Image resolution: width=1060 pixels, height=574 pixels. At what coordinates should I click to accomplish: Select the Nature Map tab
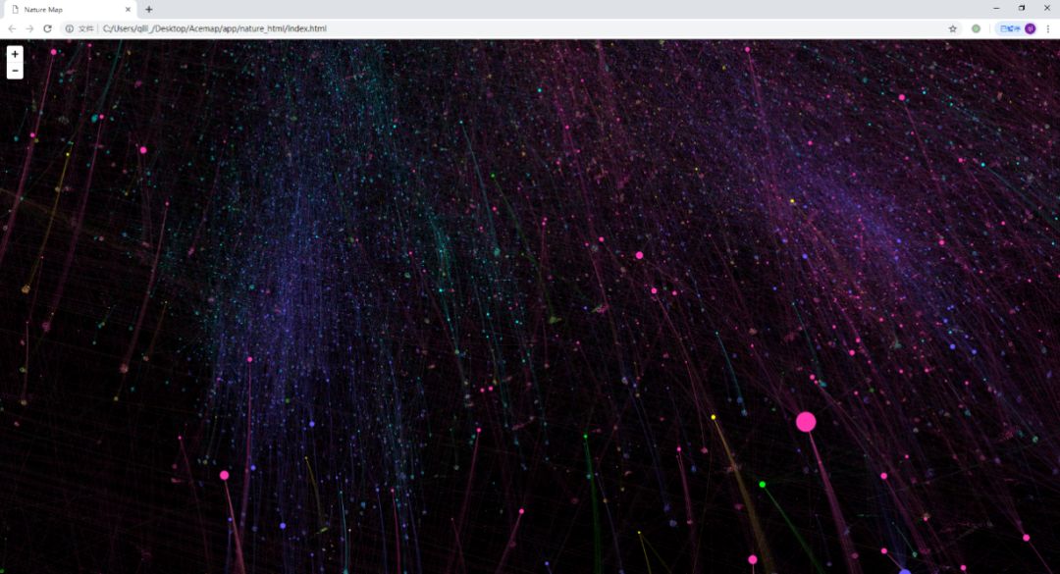(69, 10)
